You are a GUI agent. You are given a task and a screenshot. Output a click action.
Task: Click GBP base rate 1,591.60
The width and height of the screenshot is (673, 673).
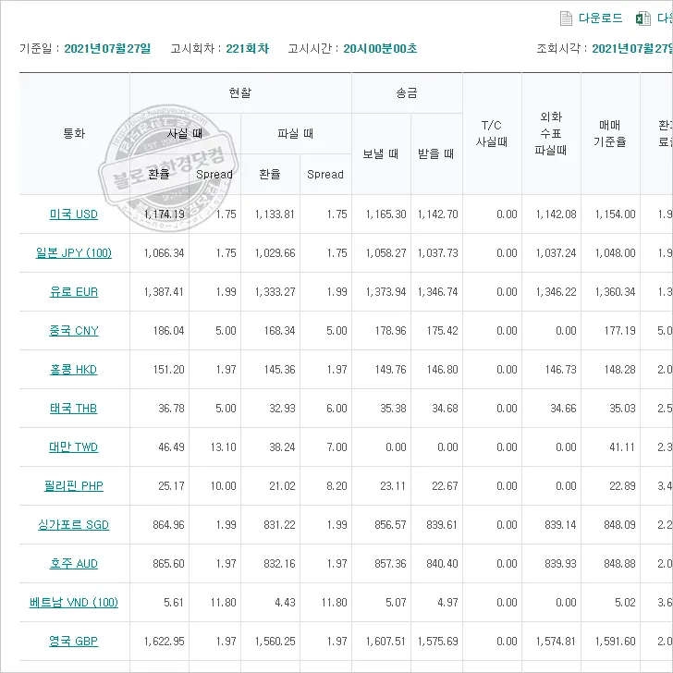click(x=615, y=642)
